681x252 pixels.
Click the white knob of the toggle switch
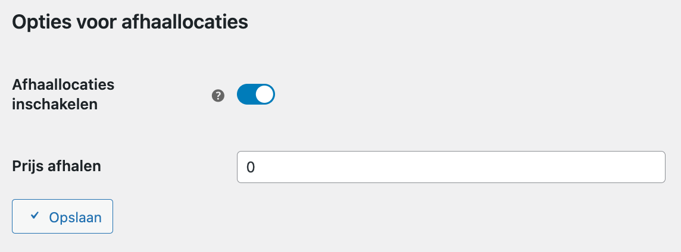click(x=264, y=94)
